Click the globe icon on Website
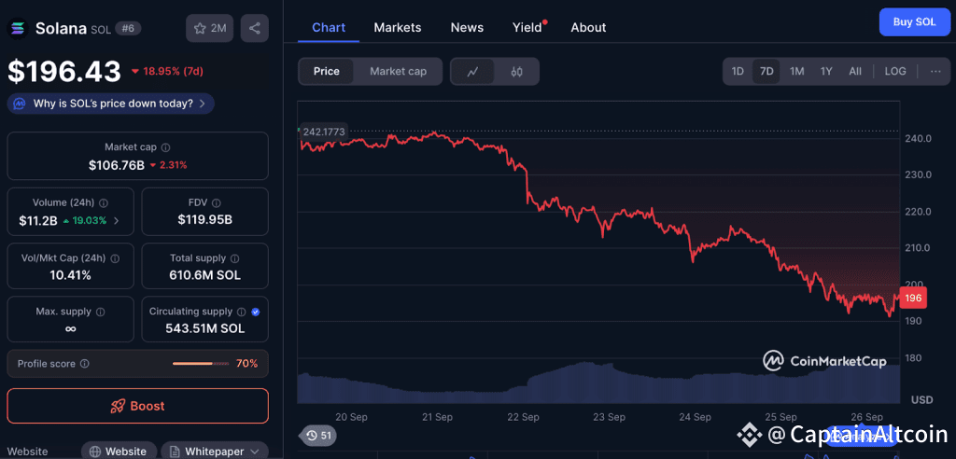The height and width of the screenshot is (459, 956). (x=94, y=452)
